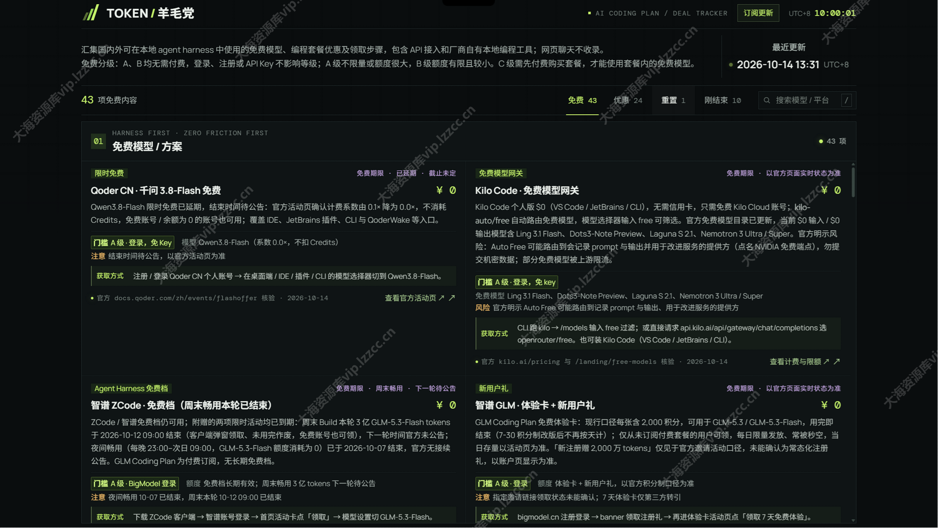Switch to the 免费 43 tab
Screen dimensions: 938x528
[x=582, y=100]
